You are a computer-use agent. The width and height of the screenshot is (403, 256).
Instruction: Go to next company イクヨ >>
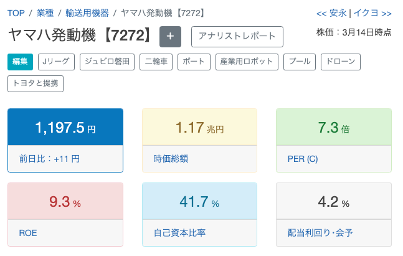372,13
